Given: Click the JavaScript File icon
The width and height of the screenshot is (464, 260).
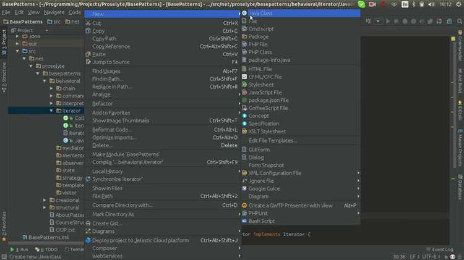Looking at the screenshot, I should tap(244, 93).
